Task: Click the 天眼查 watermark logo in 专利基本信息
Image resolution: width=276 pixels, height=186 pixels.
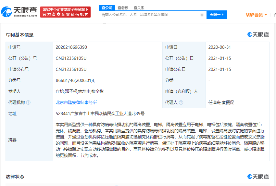Action: (258, 35)
